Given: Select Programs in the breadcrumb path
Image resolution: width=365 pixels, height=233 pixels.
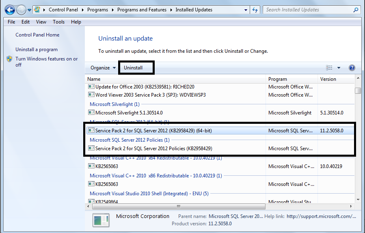Looking at the screenshot, I should [x=97, y=10].
